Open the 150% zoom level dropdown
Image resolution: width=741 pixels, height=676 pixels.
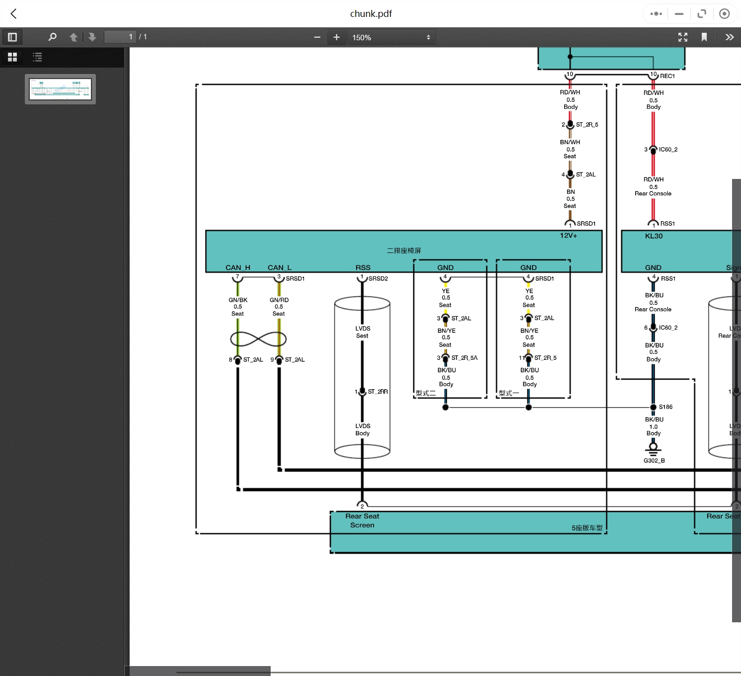tap(391, 37)
